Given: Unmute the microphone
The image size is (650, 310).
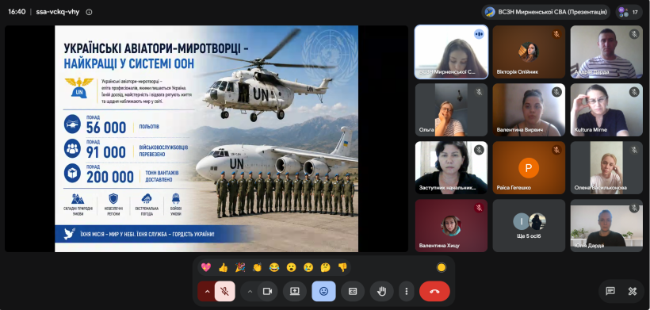Looking at the screenshot, I should pyautogui.click(x=224, y=291).
